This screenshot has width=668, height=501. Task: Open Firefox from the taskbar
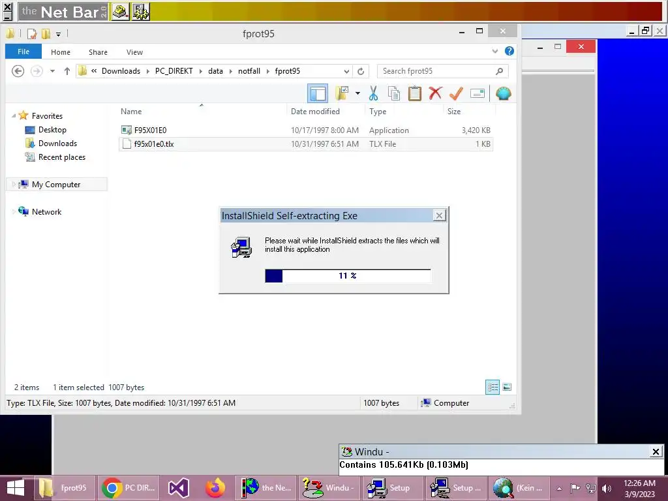click(215, 488)
